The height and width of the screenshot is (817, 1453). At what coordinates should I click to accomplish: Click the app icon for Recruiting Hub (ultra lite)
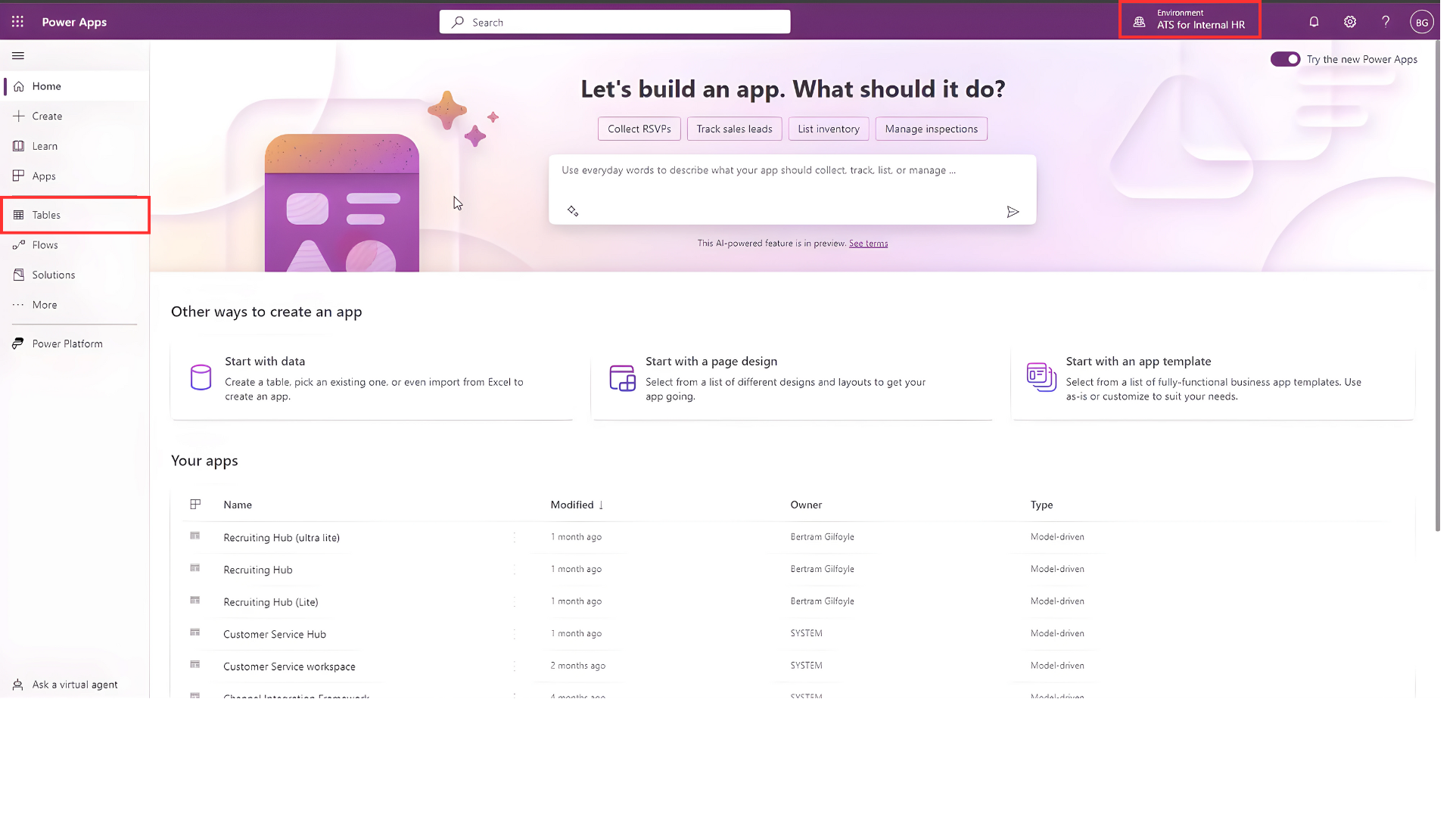click(195, 536)
